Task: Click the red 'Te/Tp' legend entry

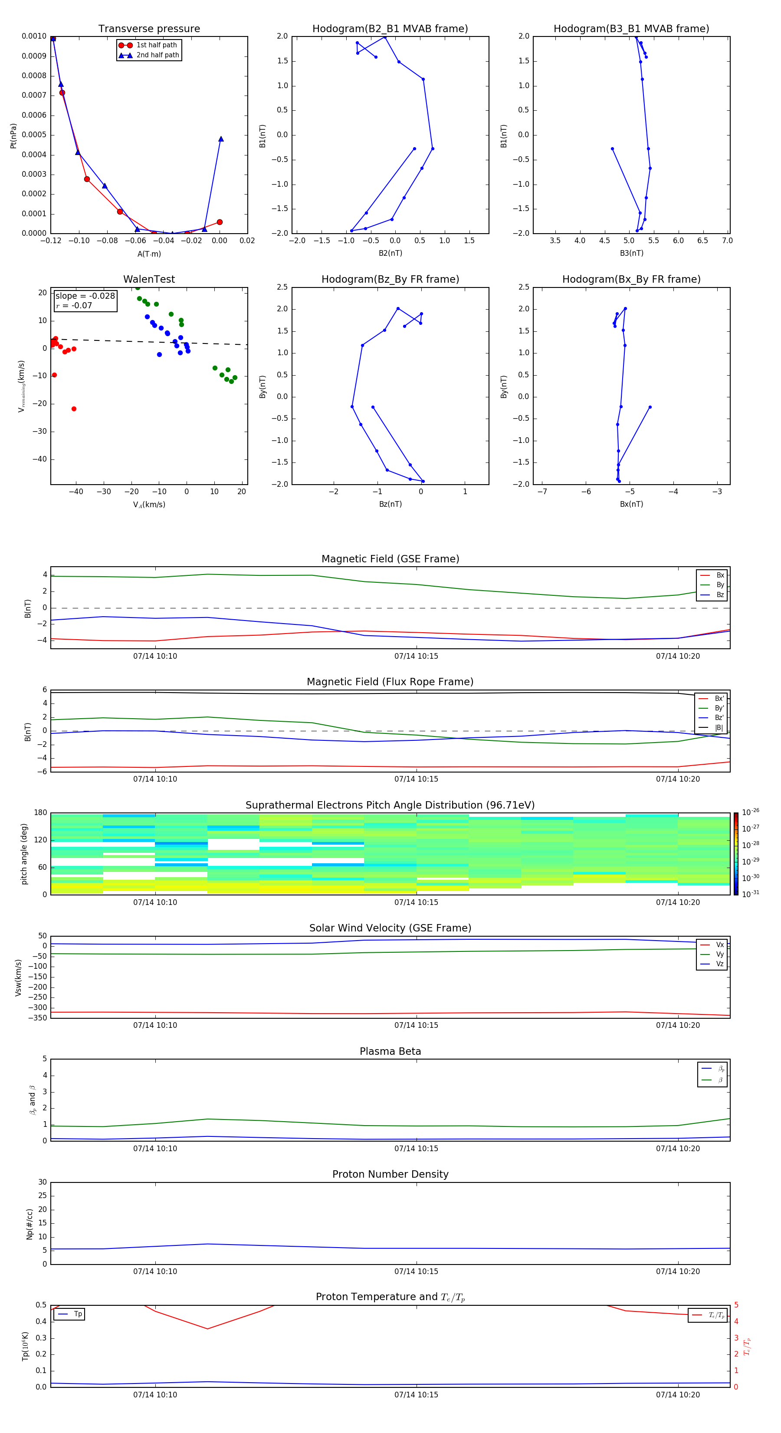Action: [708, 1315]
